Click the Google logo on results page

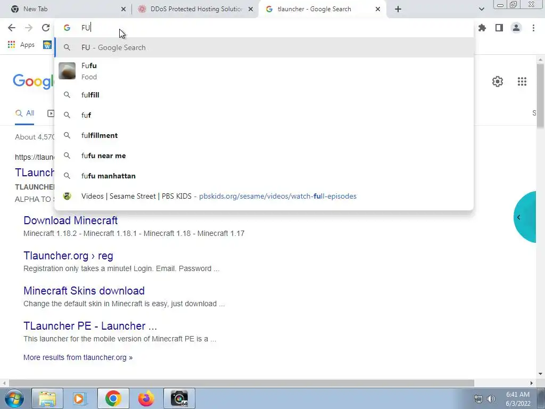pyautogui.click(x=34, y=81)
